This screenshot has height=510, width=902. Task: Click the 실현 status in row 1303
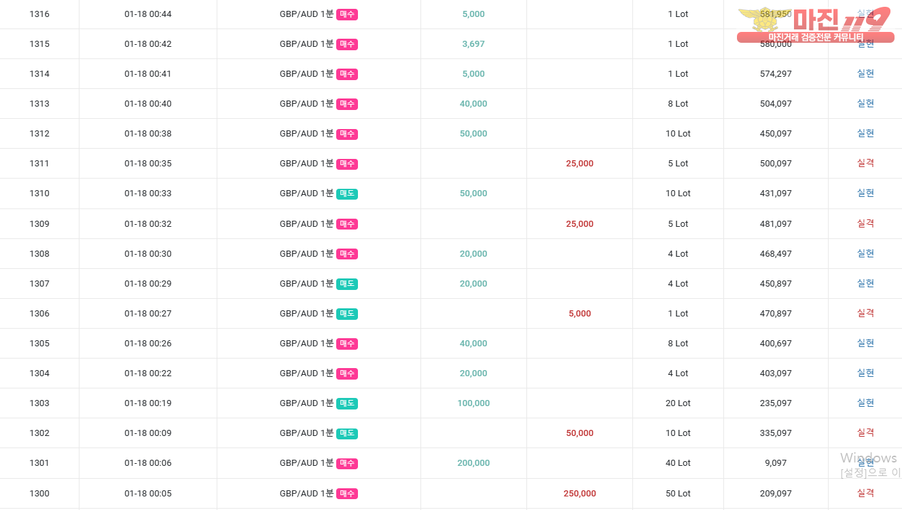coord(865,403)
